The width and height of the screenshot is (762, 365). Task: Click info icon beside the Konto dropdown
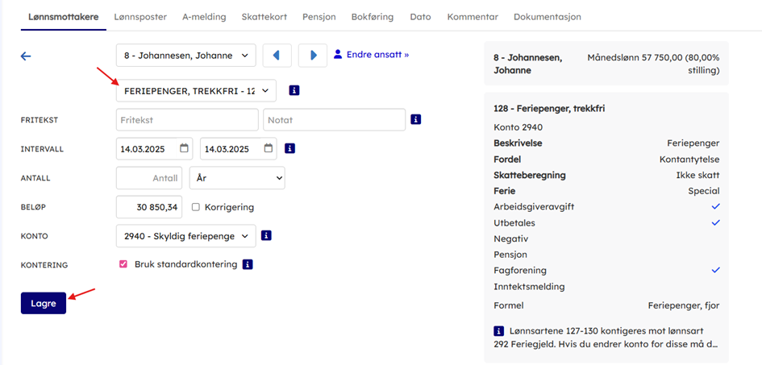[267, 235]
